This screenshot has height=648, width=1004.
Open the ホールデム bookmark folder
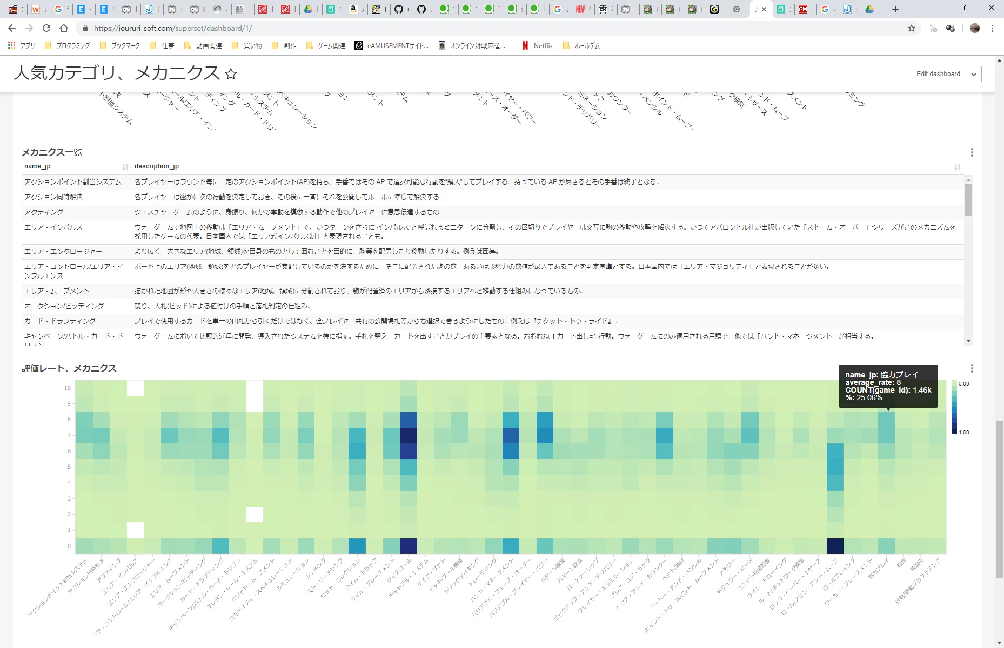coord(581,46)
